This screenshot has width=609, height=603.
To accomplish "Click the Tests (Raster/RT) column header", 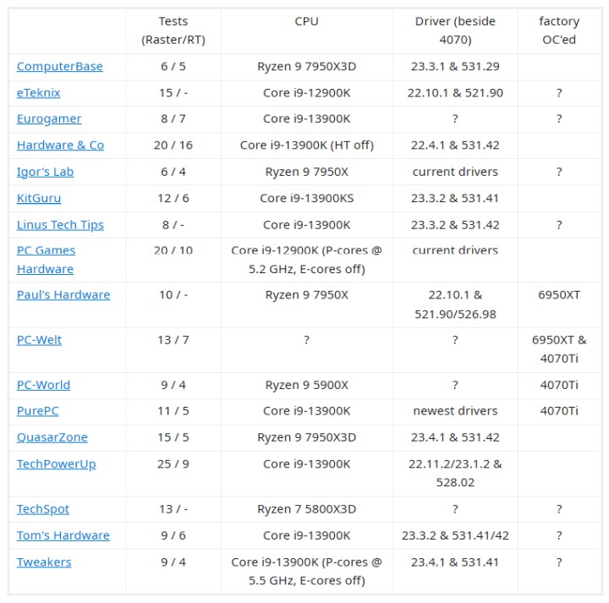I will tap(173, 30).
